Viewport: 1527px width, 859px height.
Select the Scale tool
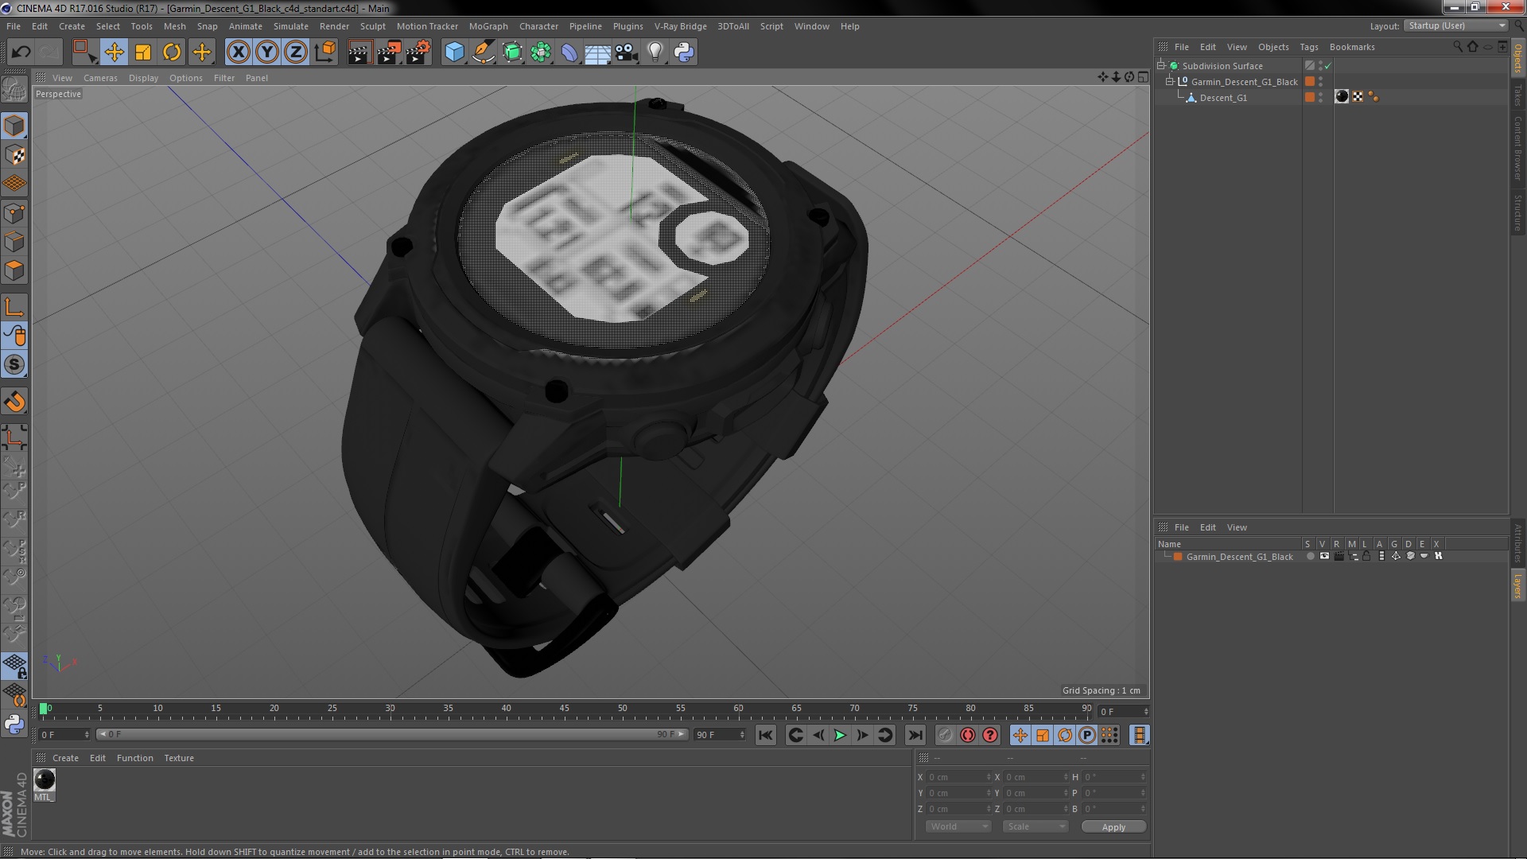point(143,52)
